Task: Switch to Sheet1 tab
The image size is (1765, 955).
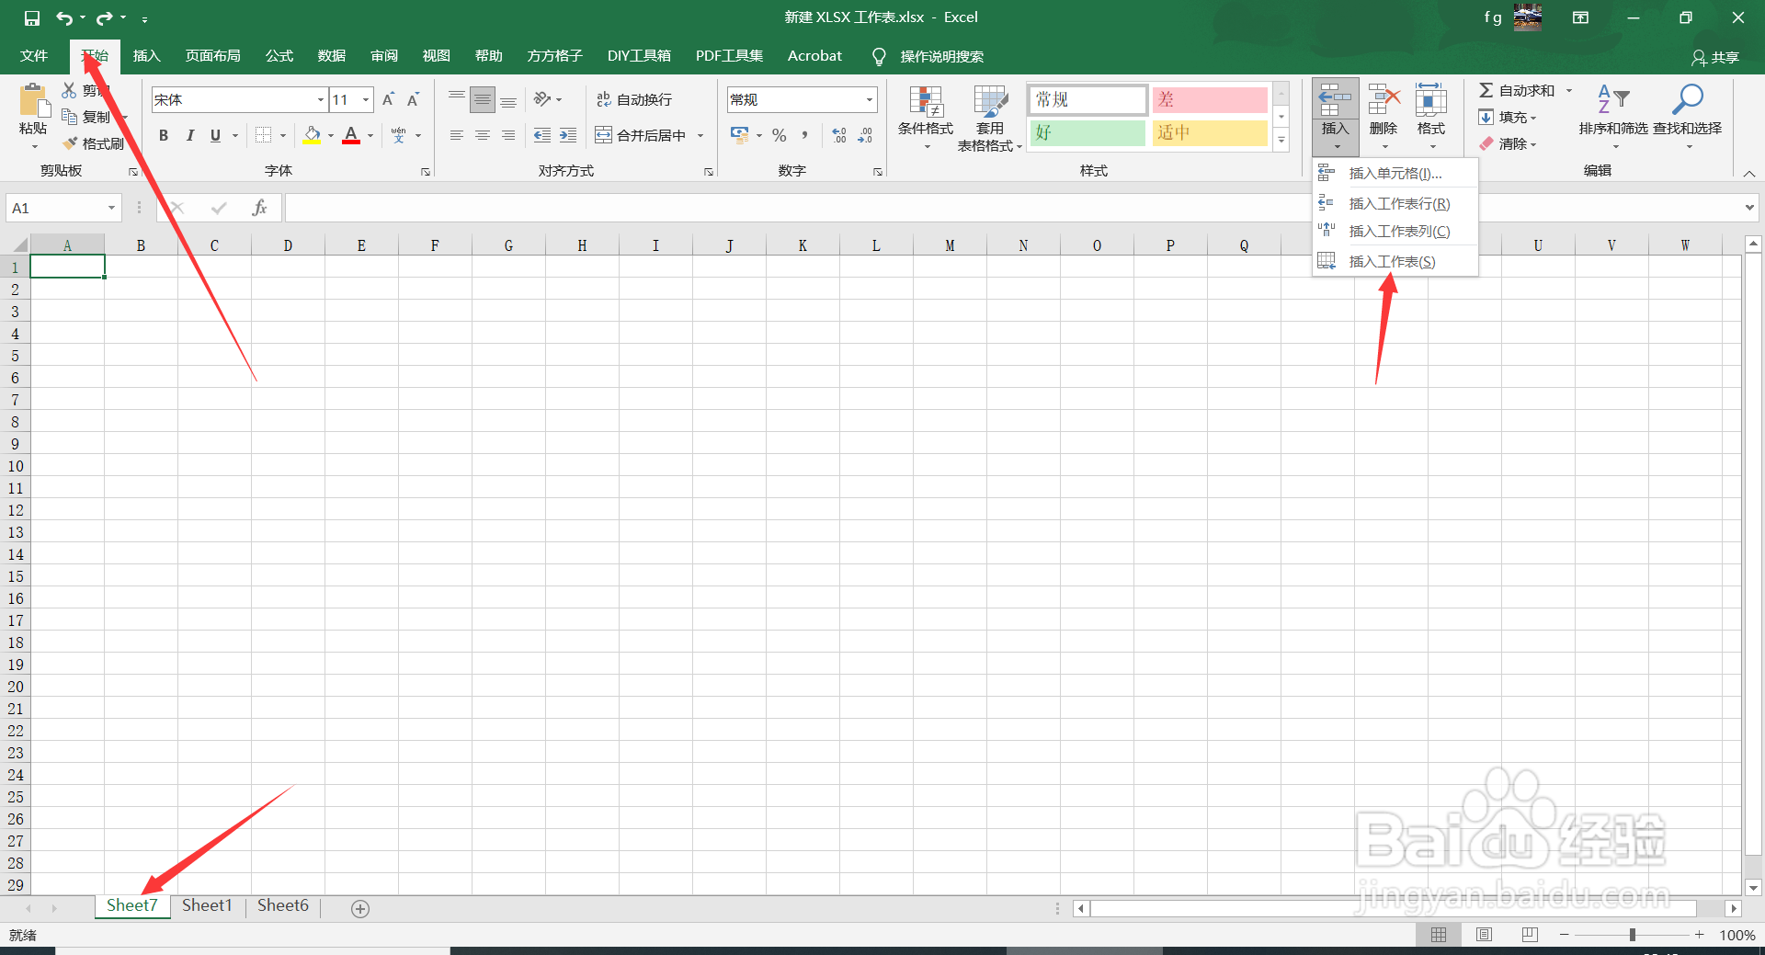Action: coord(207,905)
